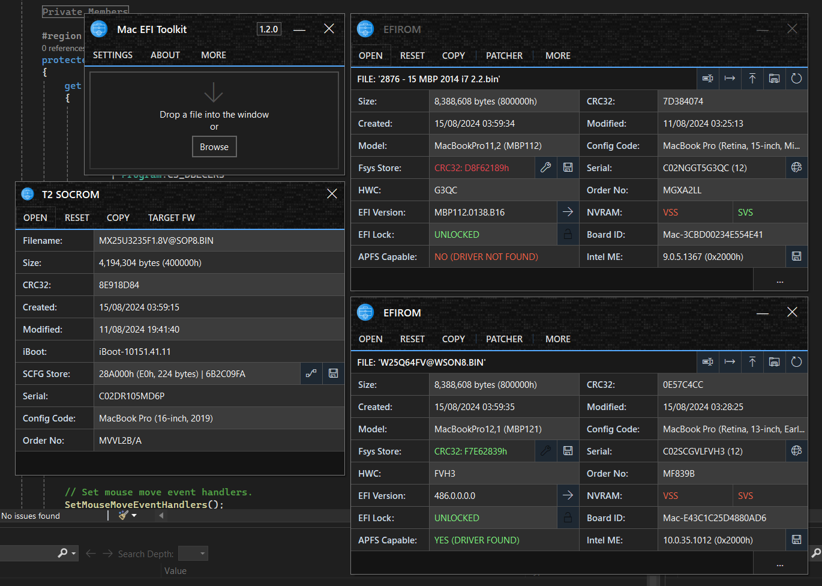Open PATCHER menu in the W25Q64FV EFIROM window
This screenshot has width=822, height=586.
point(504,339)
